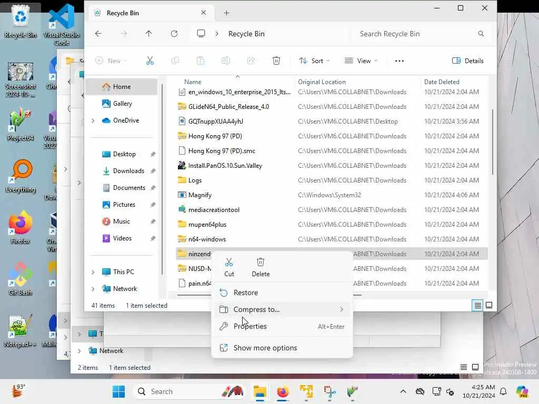This screenshot has width=539, height=404.
Task: Open Properties from the context menu
Action: pos(282,326)
